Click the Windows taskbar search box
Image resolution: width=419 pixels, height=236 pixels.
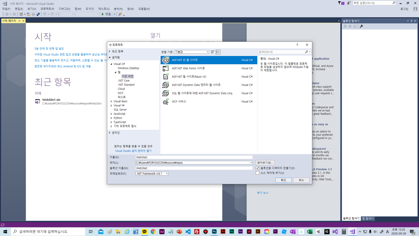[x=48, y=231]
